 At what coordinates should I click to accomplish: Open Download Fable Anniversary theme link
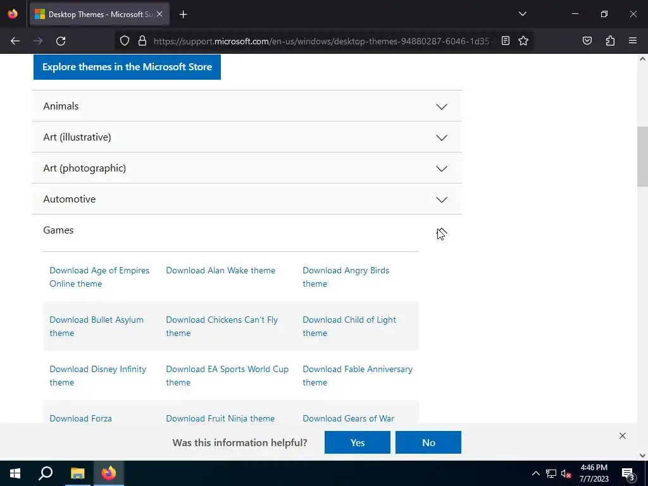pyautogui.click(x=357, y=375)
